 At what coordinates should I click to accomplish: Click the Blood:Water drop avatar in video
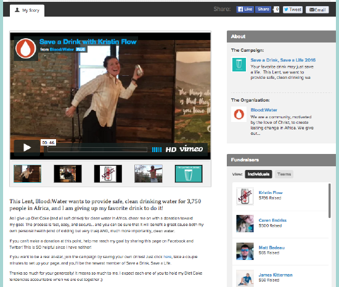[26, 49]
